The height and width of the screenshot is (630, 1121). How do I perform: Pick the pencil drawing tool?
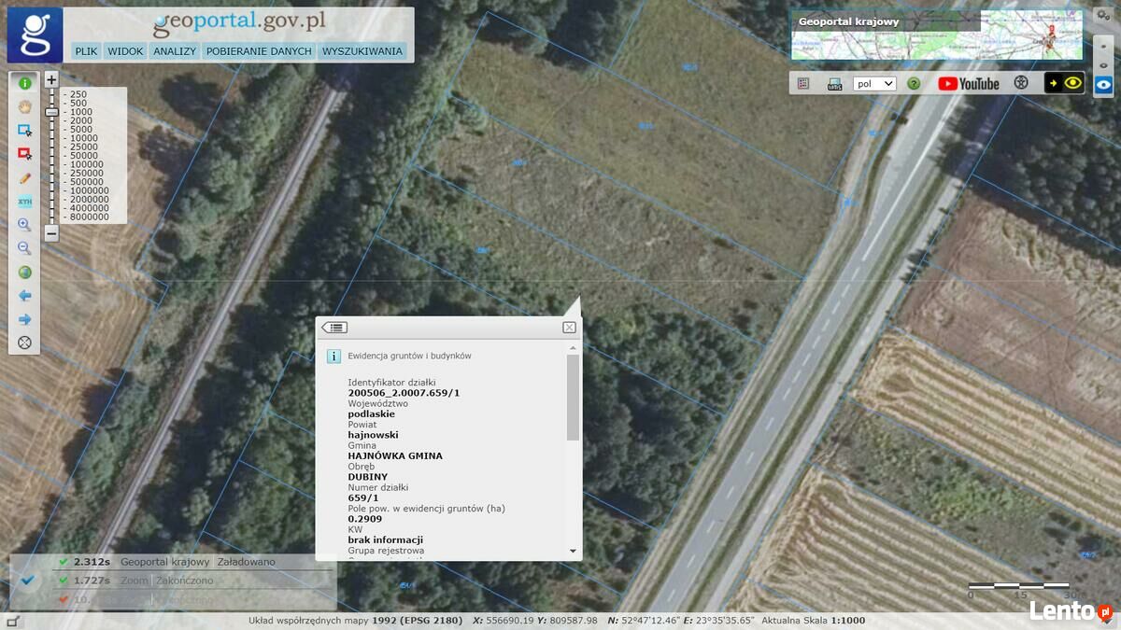pyautogui.click(x=24, y=177)
